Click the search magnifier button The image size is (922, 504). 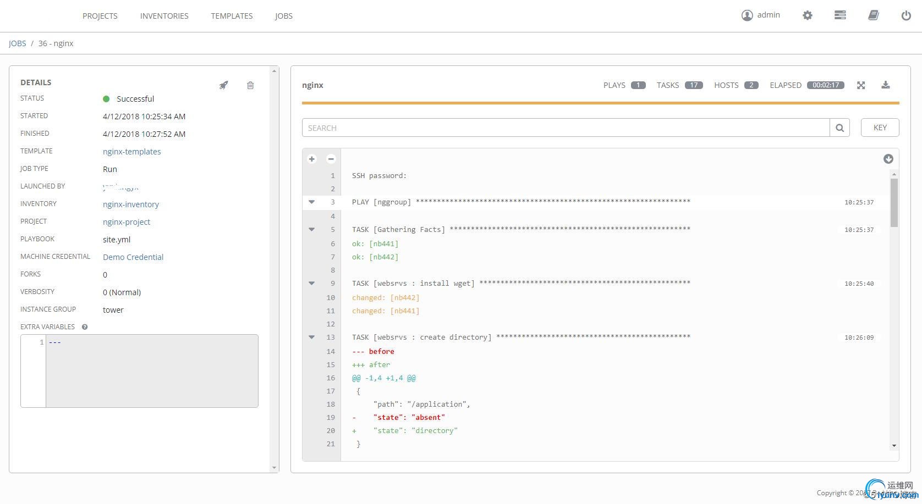click(839, 128)
